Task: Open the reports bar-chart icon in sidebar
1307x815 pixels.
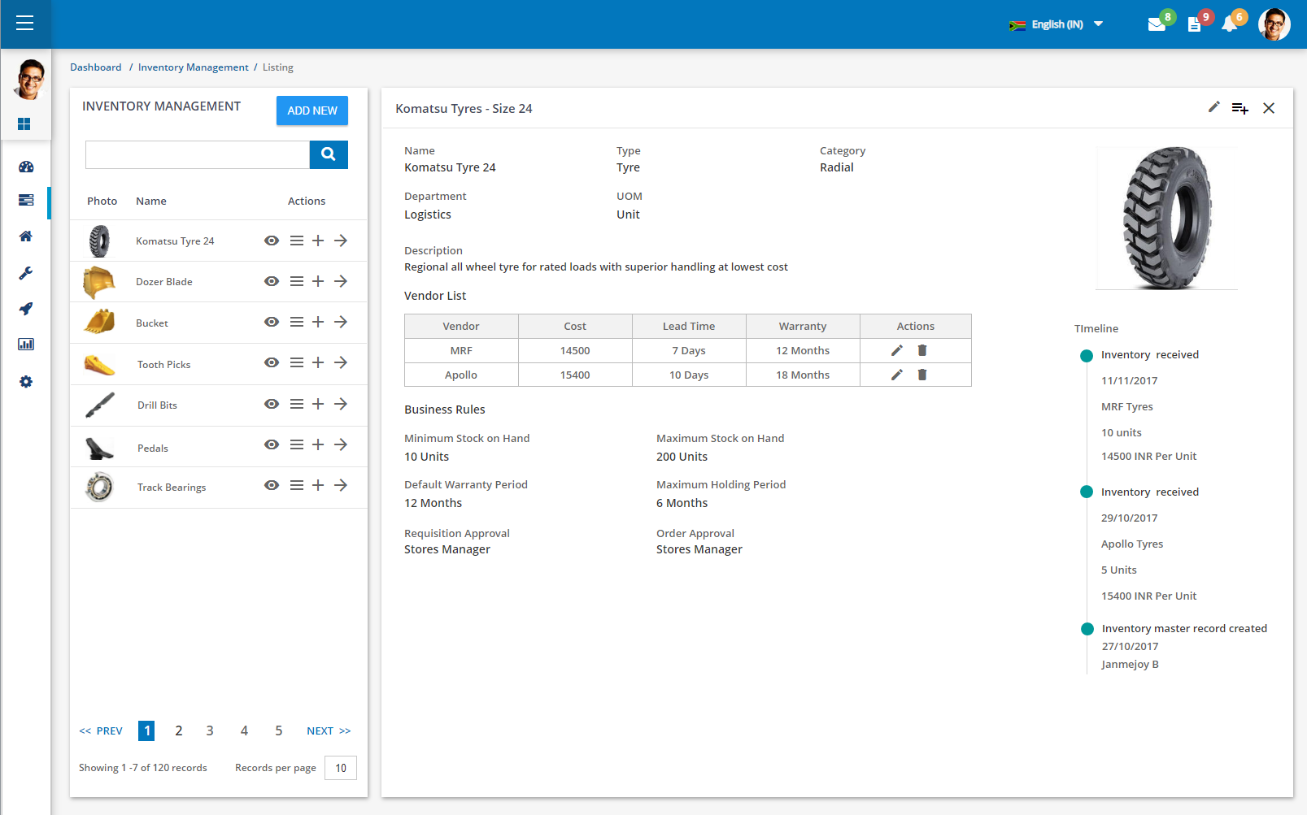Action: (26, 344)
